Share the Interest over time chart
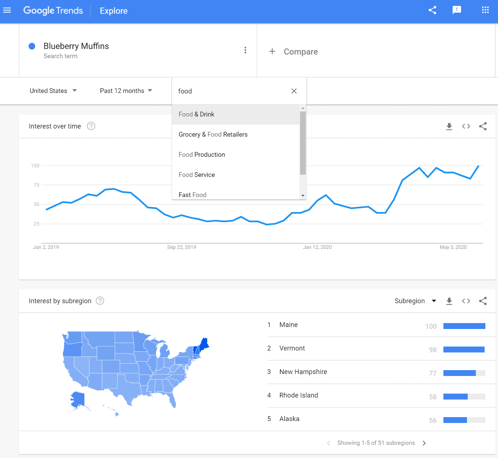This screenshot has height=458, width=498. pos(483,126)
